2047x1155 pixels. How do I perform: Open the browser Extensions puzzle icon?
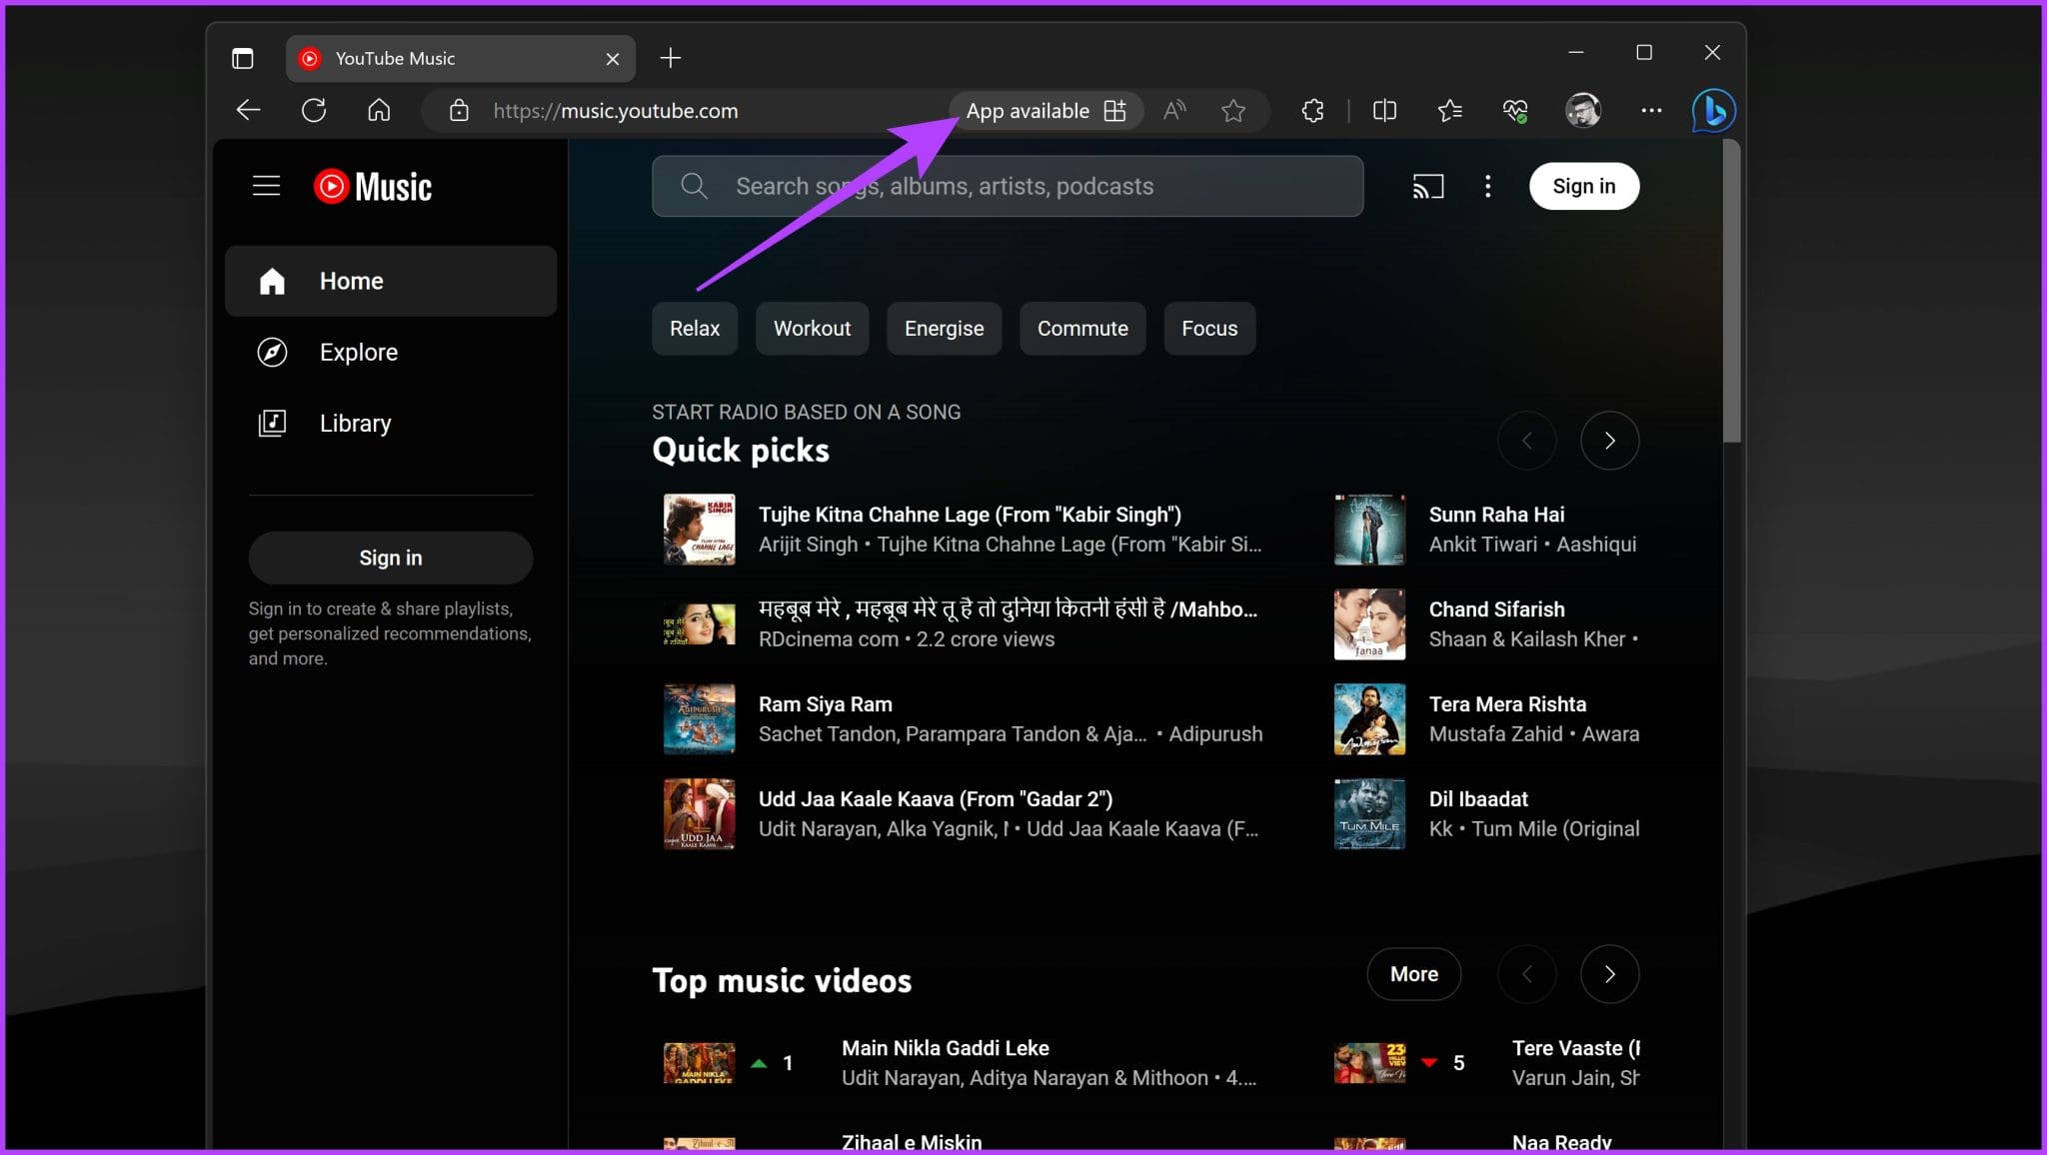1312,110
